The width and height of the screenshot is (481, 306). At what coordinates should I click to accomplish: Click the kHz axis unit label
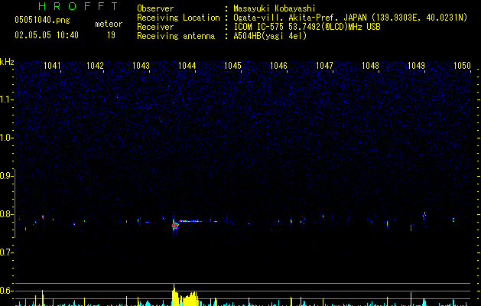7,62
